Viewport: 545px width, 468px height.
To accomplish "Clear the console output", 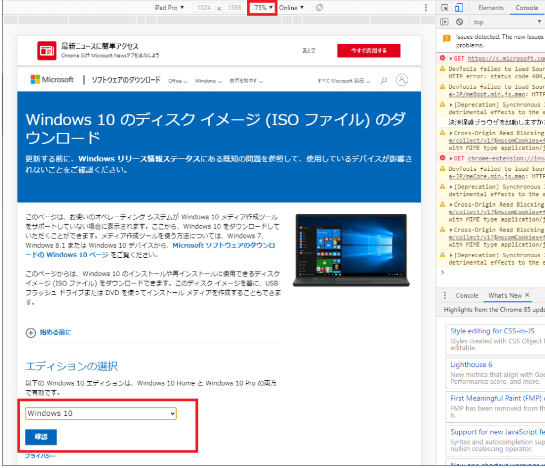I will pyautogui.click(x=459, y=21).
